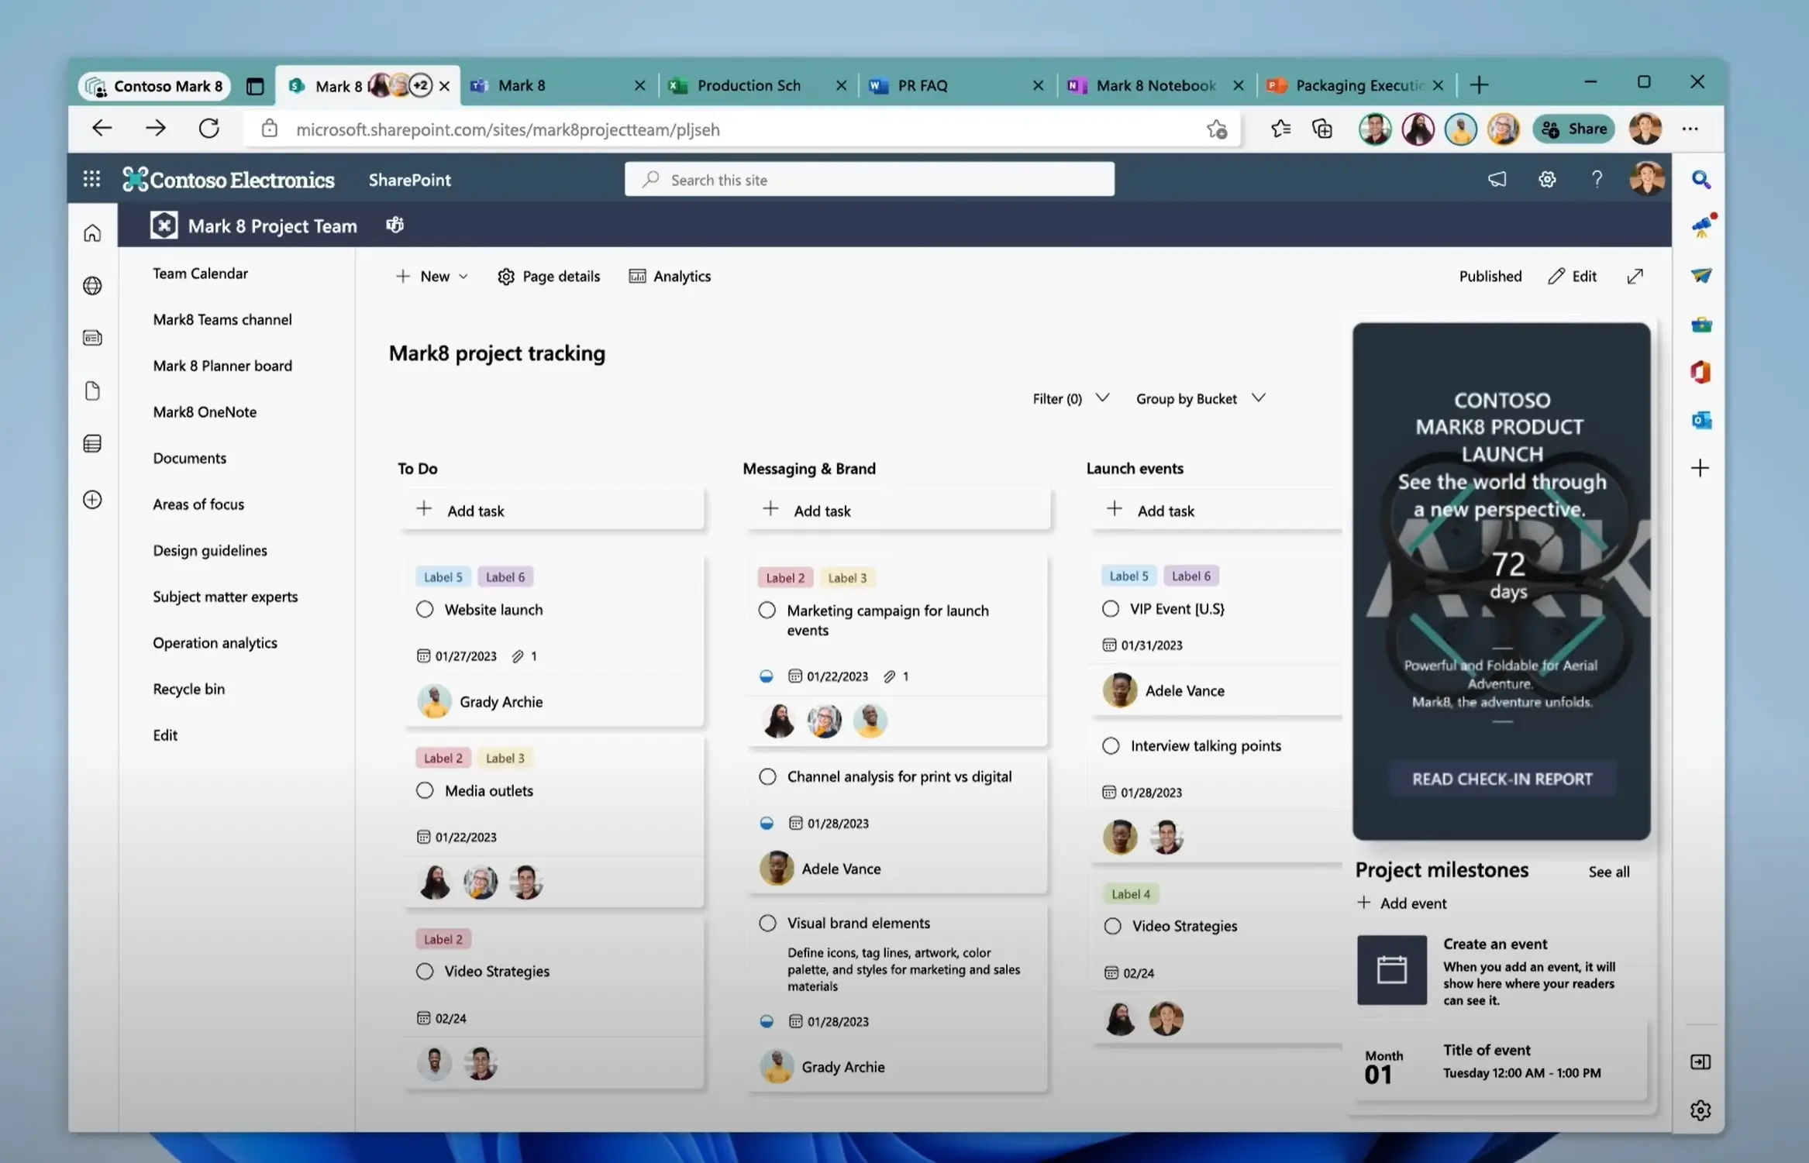Open the Home icon in SharePoint left rail
This screenshot has height=1163, width=1809.
click(91, 232)
